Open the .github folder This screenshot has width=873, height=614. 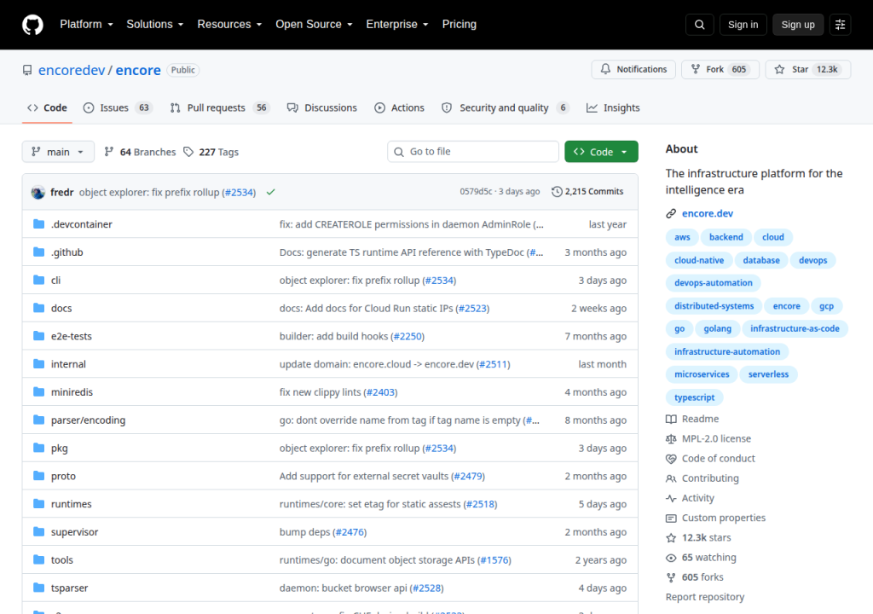pos(66,252)
